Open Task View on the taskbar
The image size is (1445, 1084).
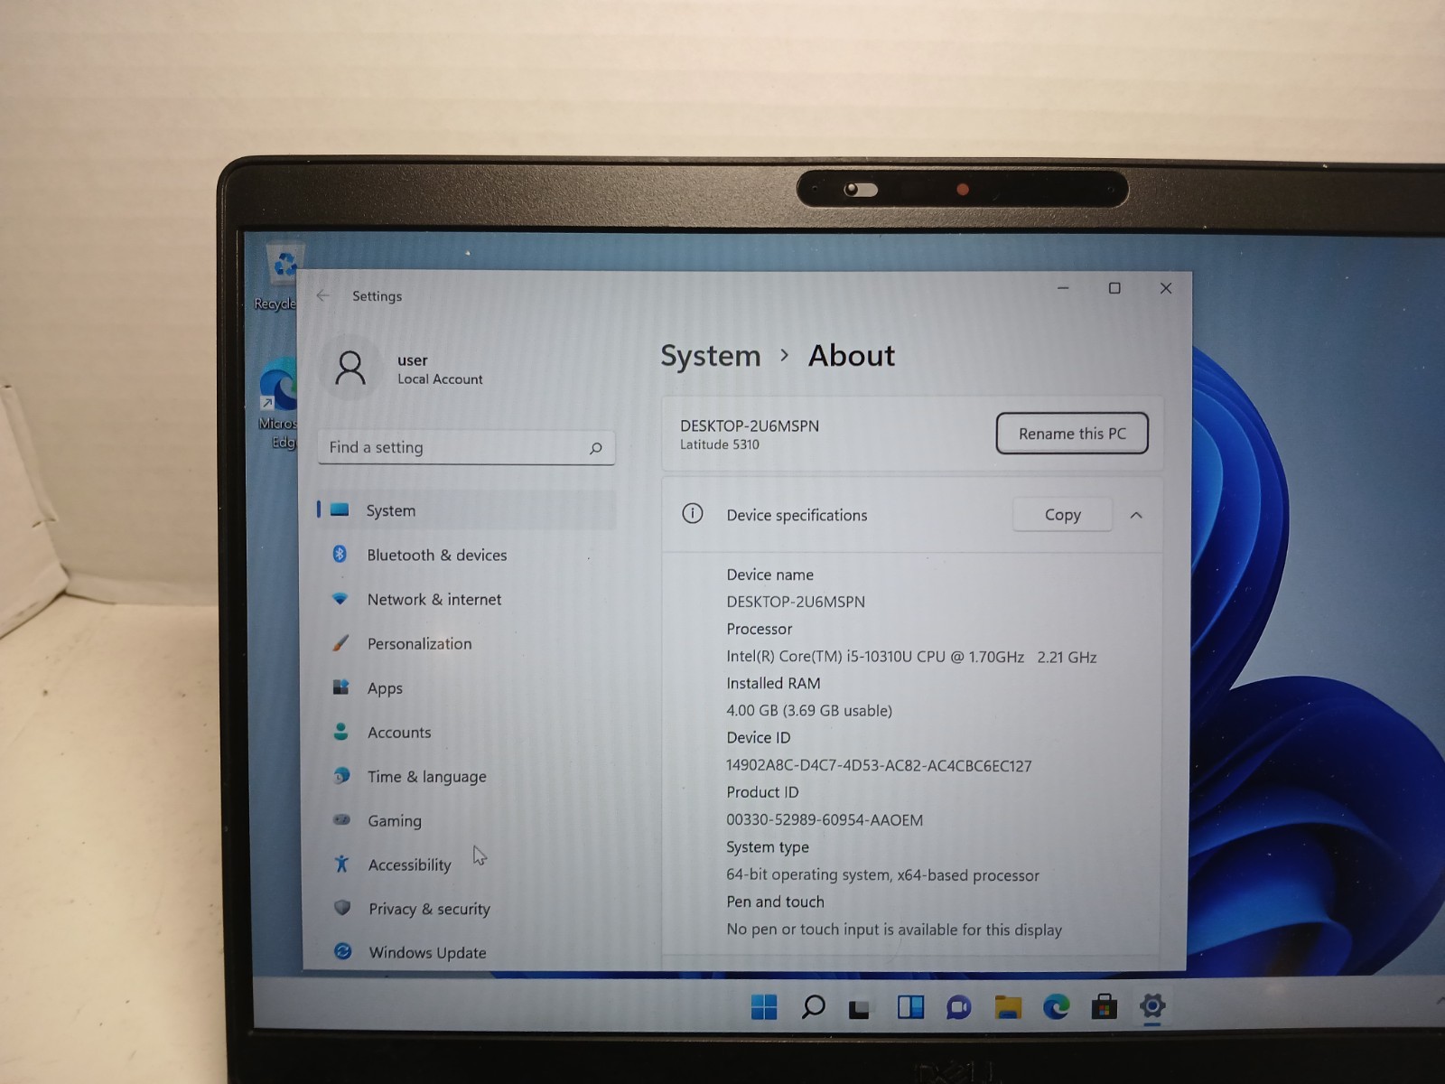859,1007
